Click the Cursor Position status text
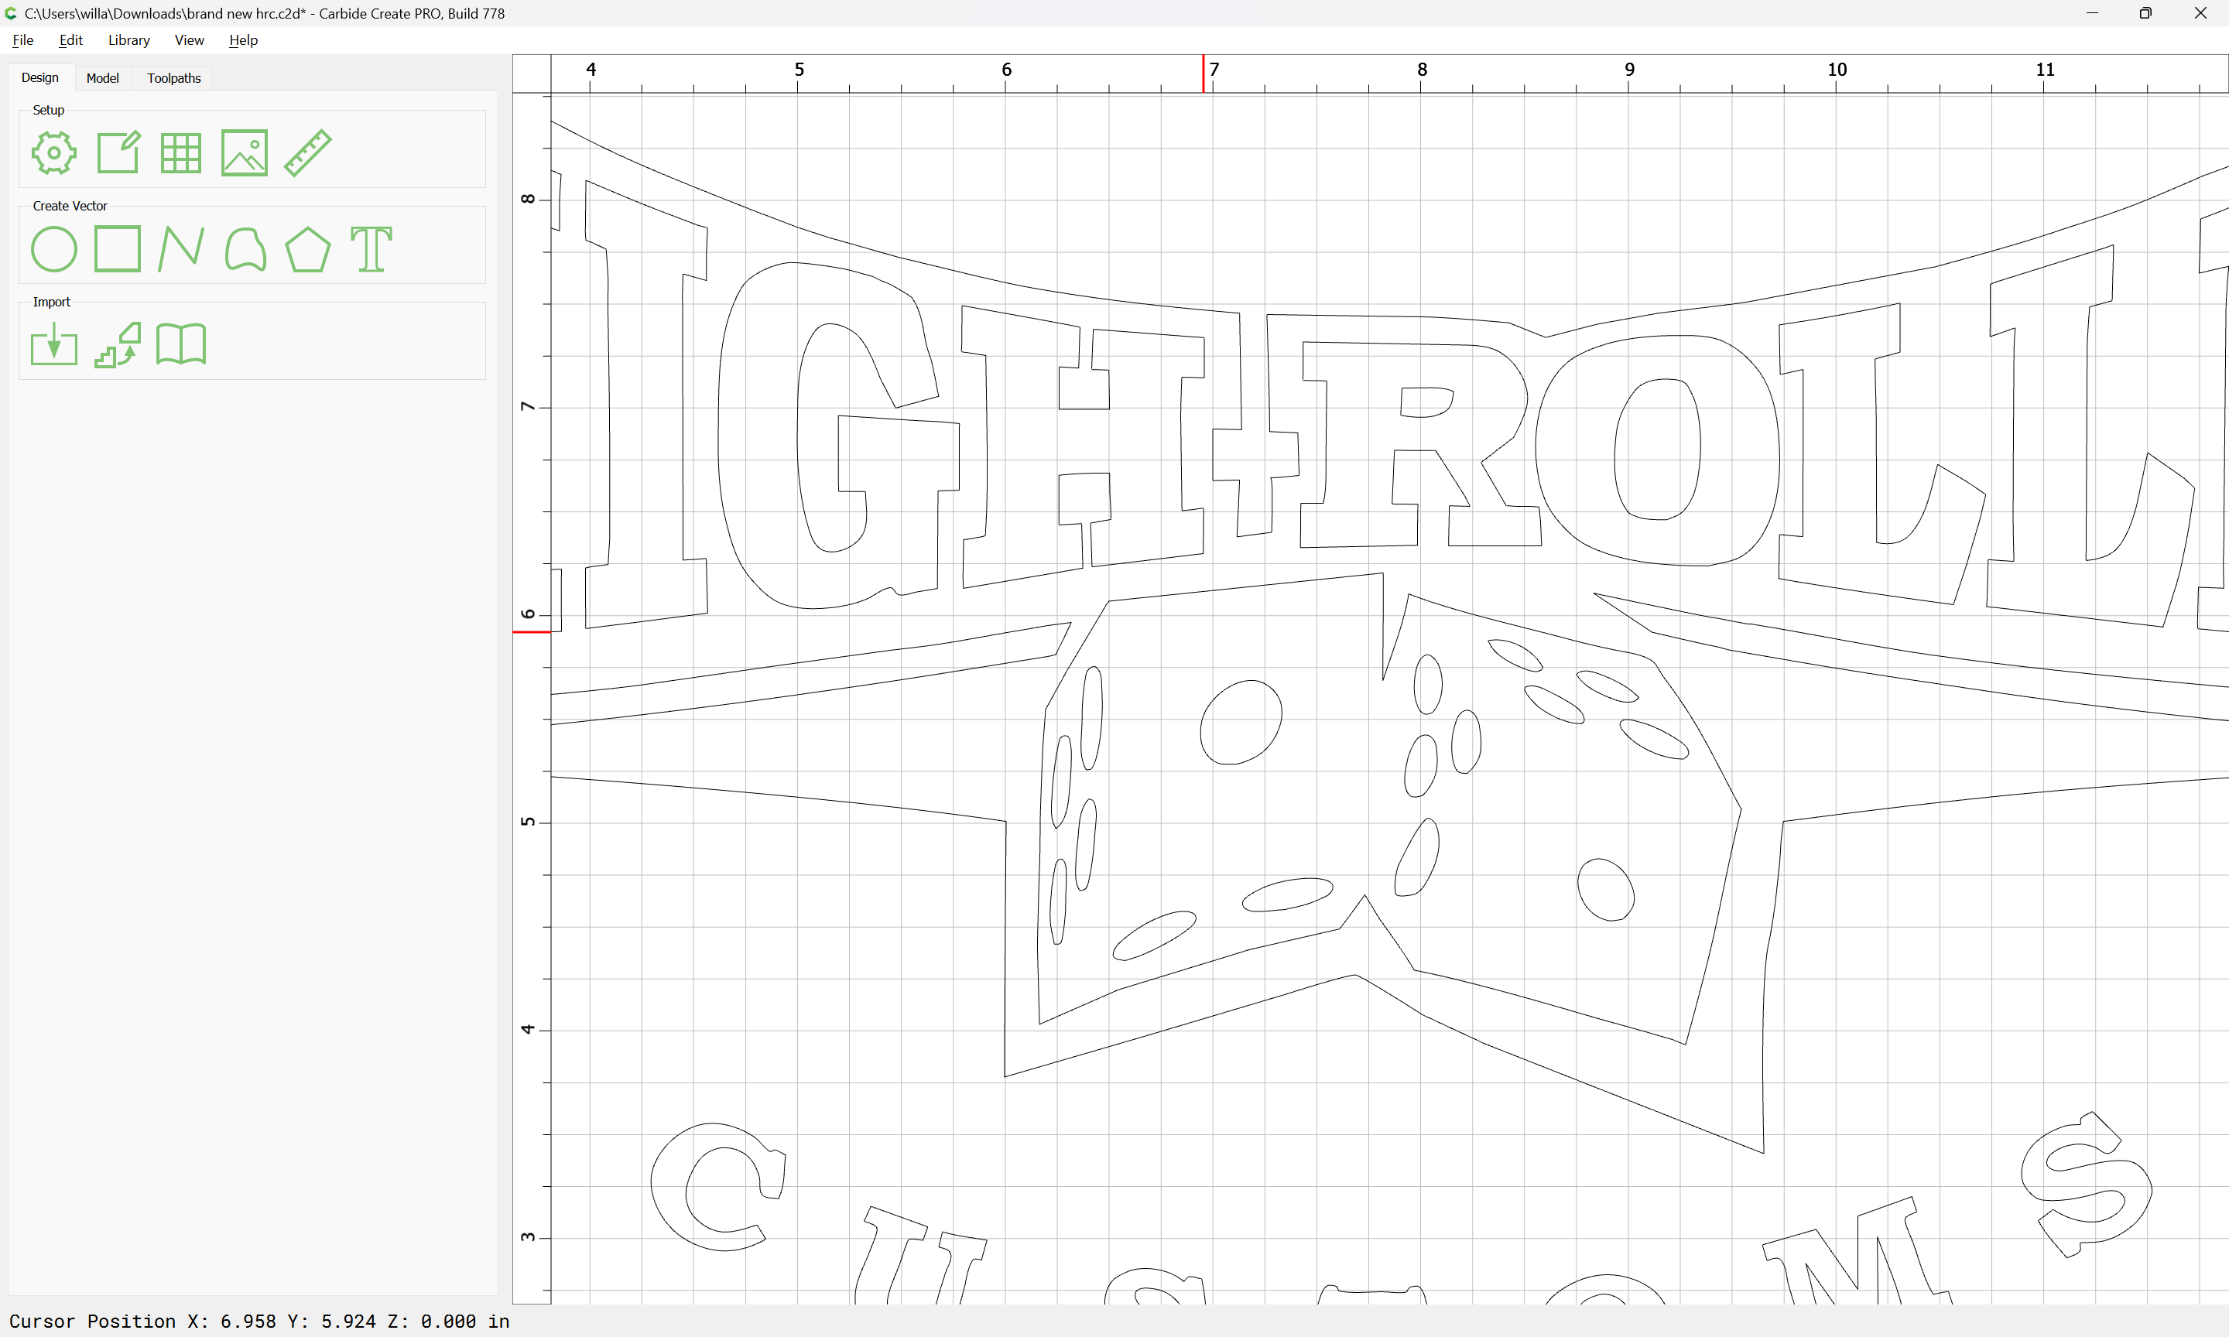 [259, 1321]
